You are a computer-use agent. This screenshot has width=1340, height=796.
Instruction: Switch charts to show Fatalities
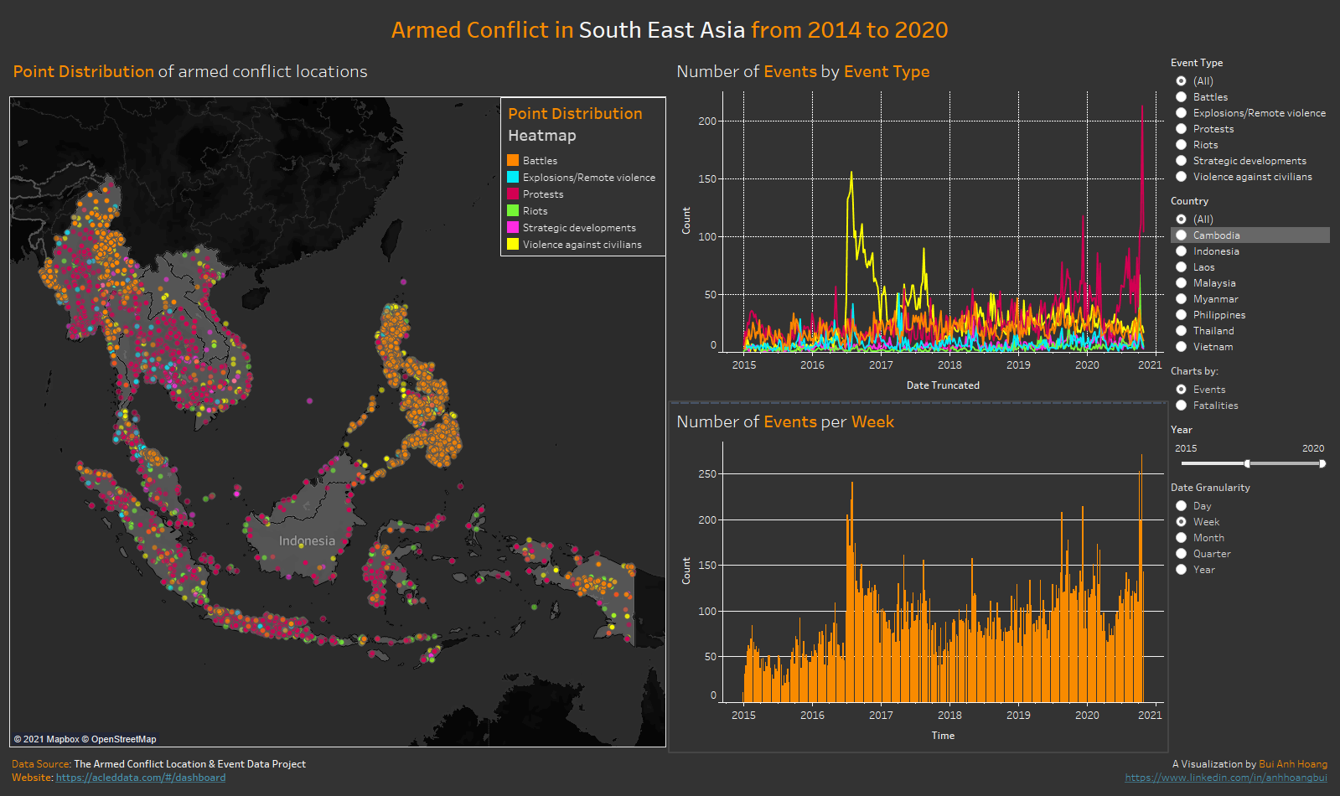click(1181, 406)
